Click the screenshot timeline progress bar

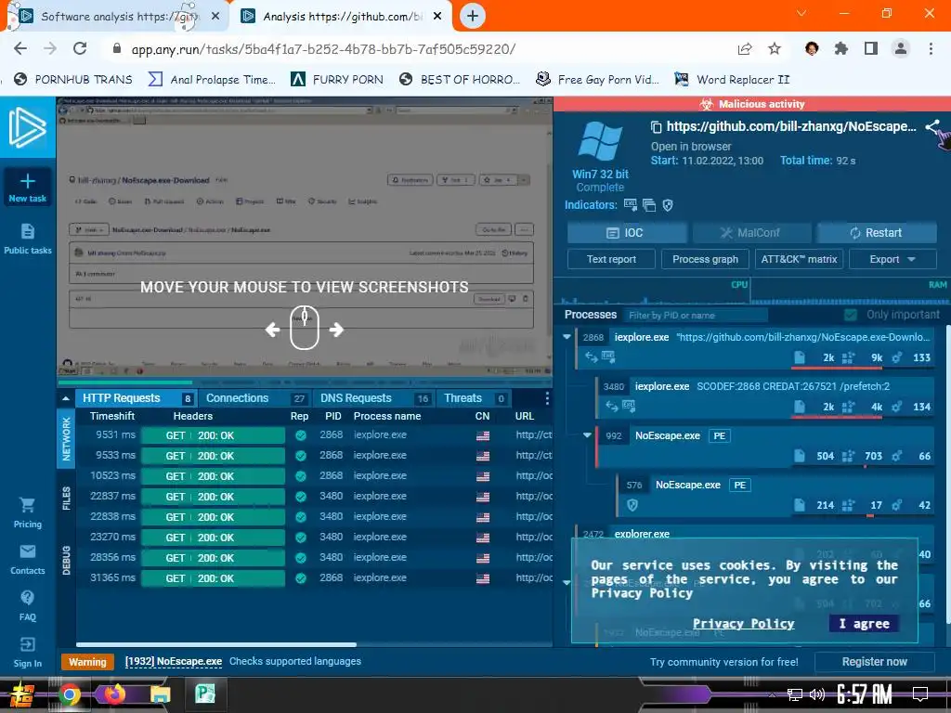(305, 382)
